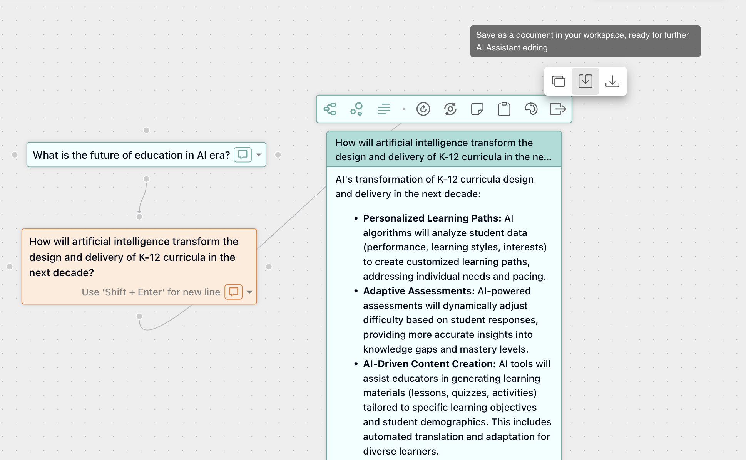Click the sticky note icon in toolbar
Image resolution: width=746 pixels, height=460 pixels.
(477, 109)
